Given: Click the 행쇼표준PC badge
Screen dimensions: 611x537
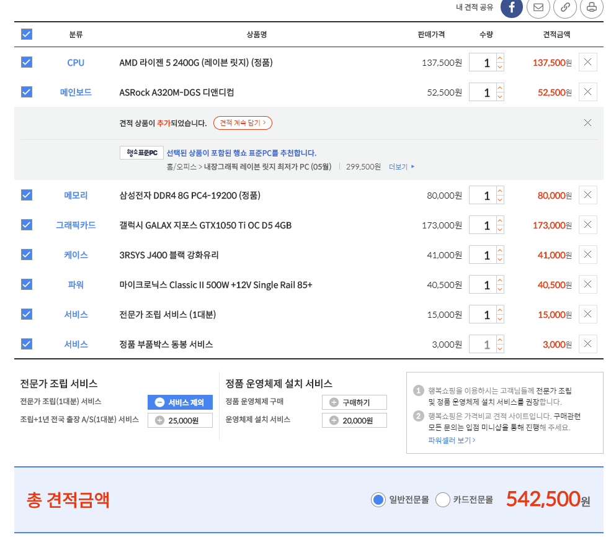Looking at the screenshot, I should pyautogui.click(x=141, y=153).
